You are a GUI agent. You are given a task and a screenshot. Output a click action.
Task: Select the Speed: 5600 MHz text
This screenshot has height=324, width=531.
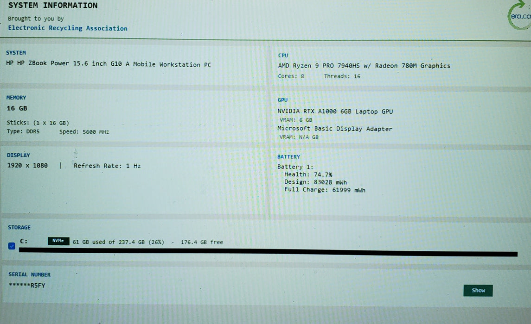coord(84,131)
